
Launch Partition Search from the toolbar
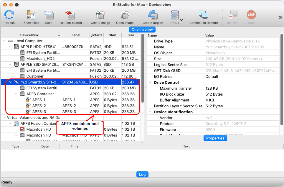(x=70, y=15)
